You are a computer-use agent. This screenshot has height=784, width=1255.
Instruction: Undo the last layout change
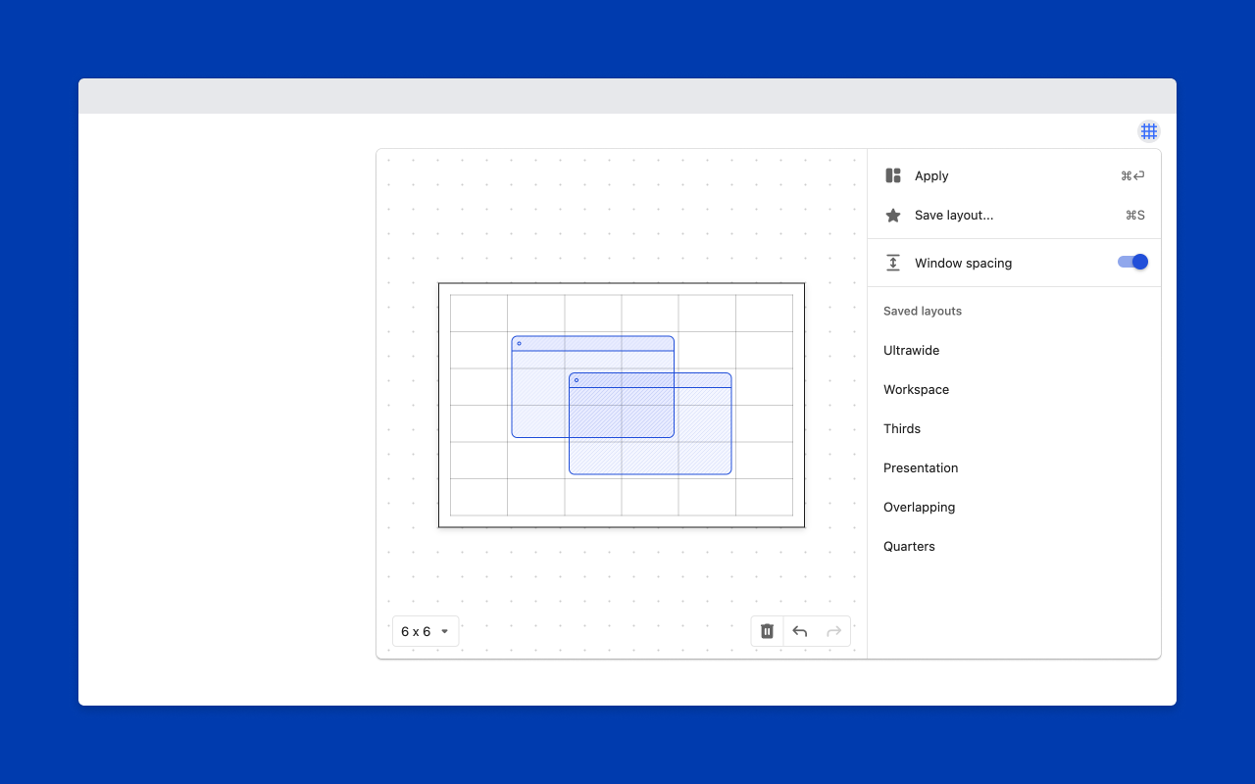[x=800, y=631]
